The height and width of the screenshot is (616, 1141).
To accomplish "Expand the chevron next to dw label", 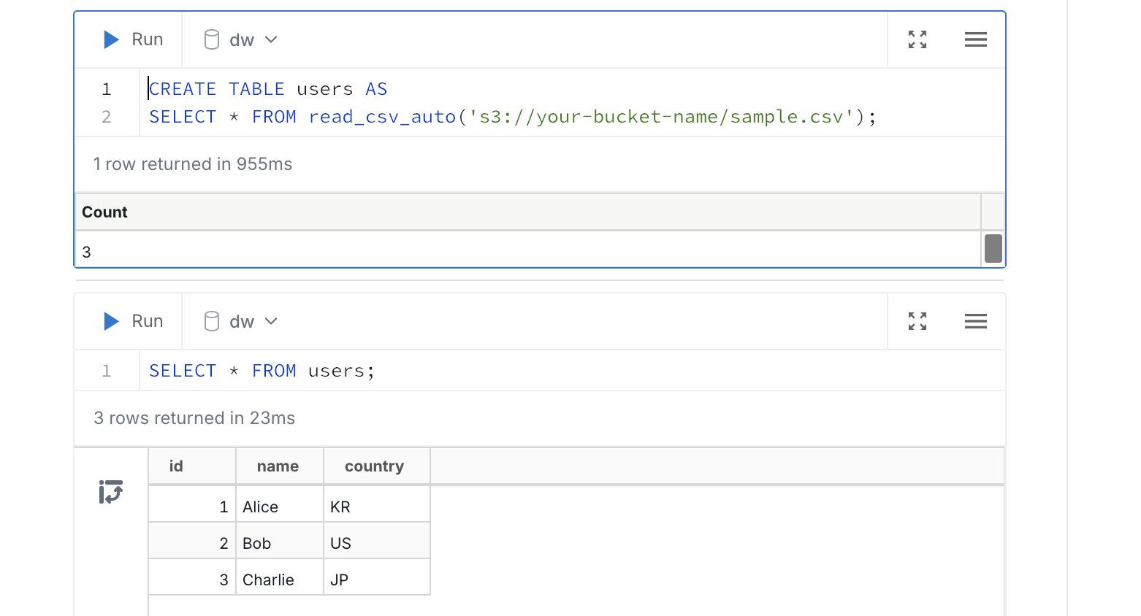I will point(271,39).
